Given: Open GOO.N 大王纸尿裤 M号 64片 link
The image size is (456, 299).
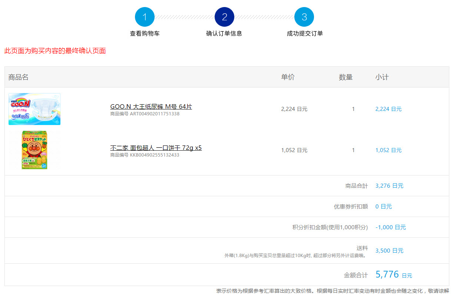Looking at the screenshot, I should pyautogui.click(x=151, y=107).
